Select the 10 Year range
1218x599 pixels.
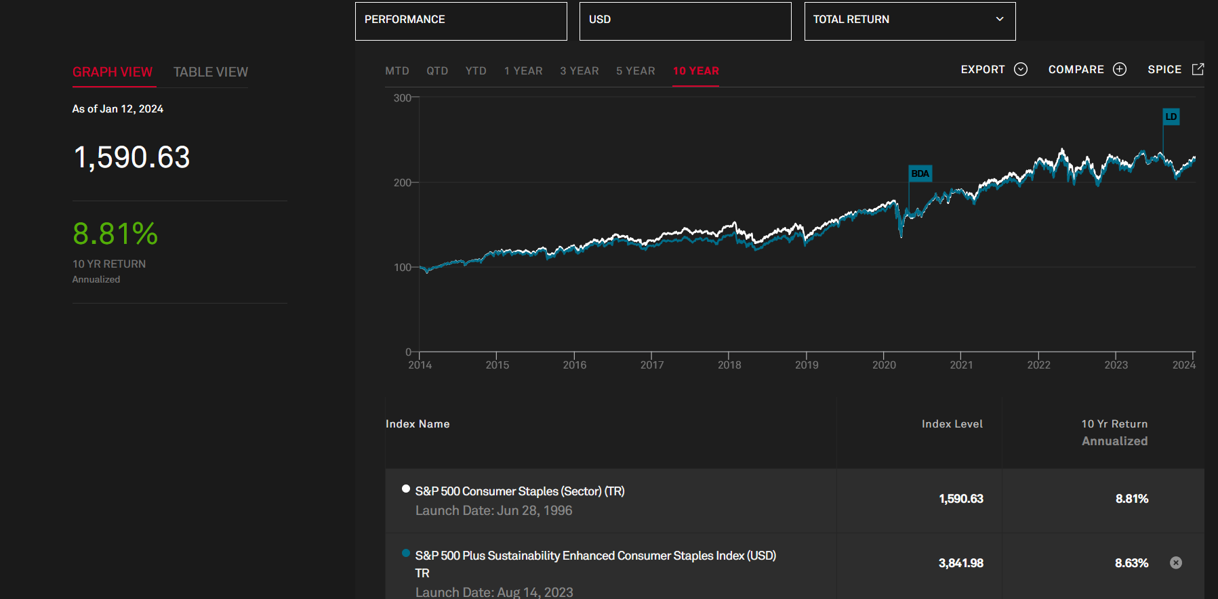695,70
